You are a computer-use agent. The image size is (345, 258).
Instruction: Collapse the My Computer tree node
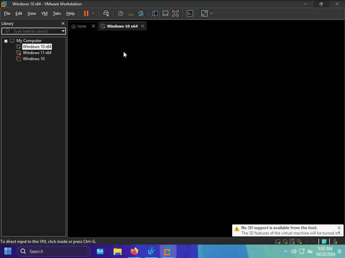point(6,41)
